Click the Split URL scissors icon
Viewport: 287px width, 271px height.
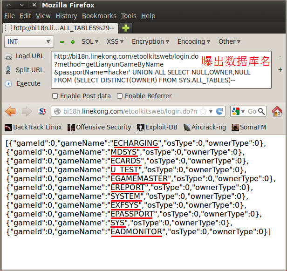click(x=8, y=70)
